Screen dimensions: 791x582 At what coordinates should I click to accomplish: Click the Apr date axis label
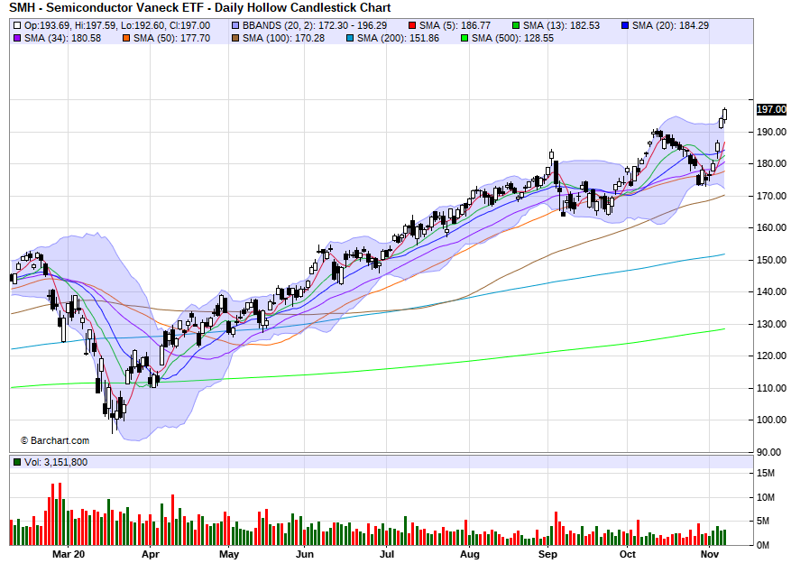[x=151, y=554]
